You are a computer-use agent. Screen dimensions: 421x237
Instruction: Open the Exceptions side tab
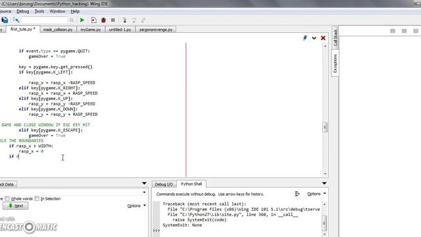pyautogui.click(x=335, y=63)
